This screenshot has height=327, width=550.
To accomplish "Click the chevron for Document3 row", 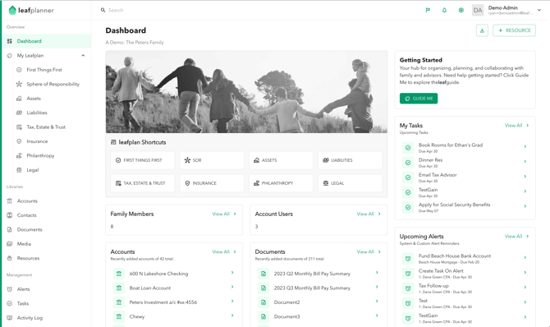I will 377,315.
